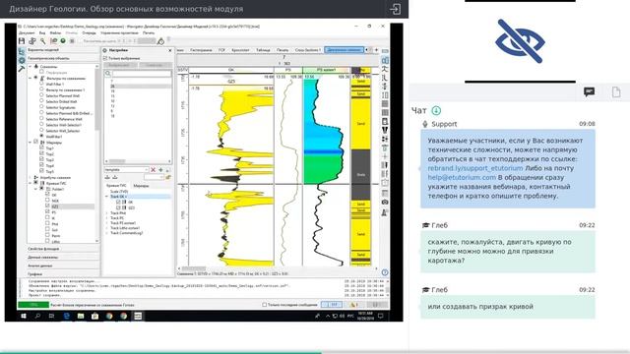Click the wrench icon in main toolbar
630x354 pixels.
click(42, 41)
